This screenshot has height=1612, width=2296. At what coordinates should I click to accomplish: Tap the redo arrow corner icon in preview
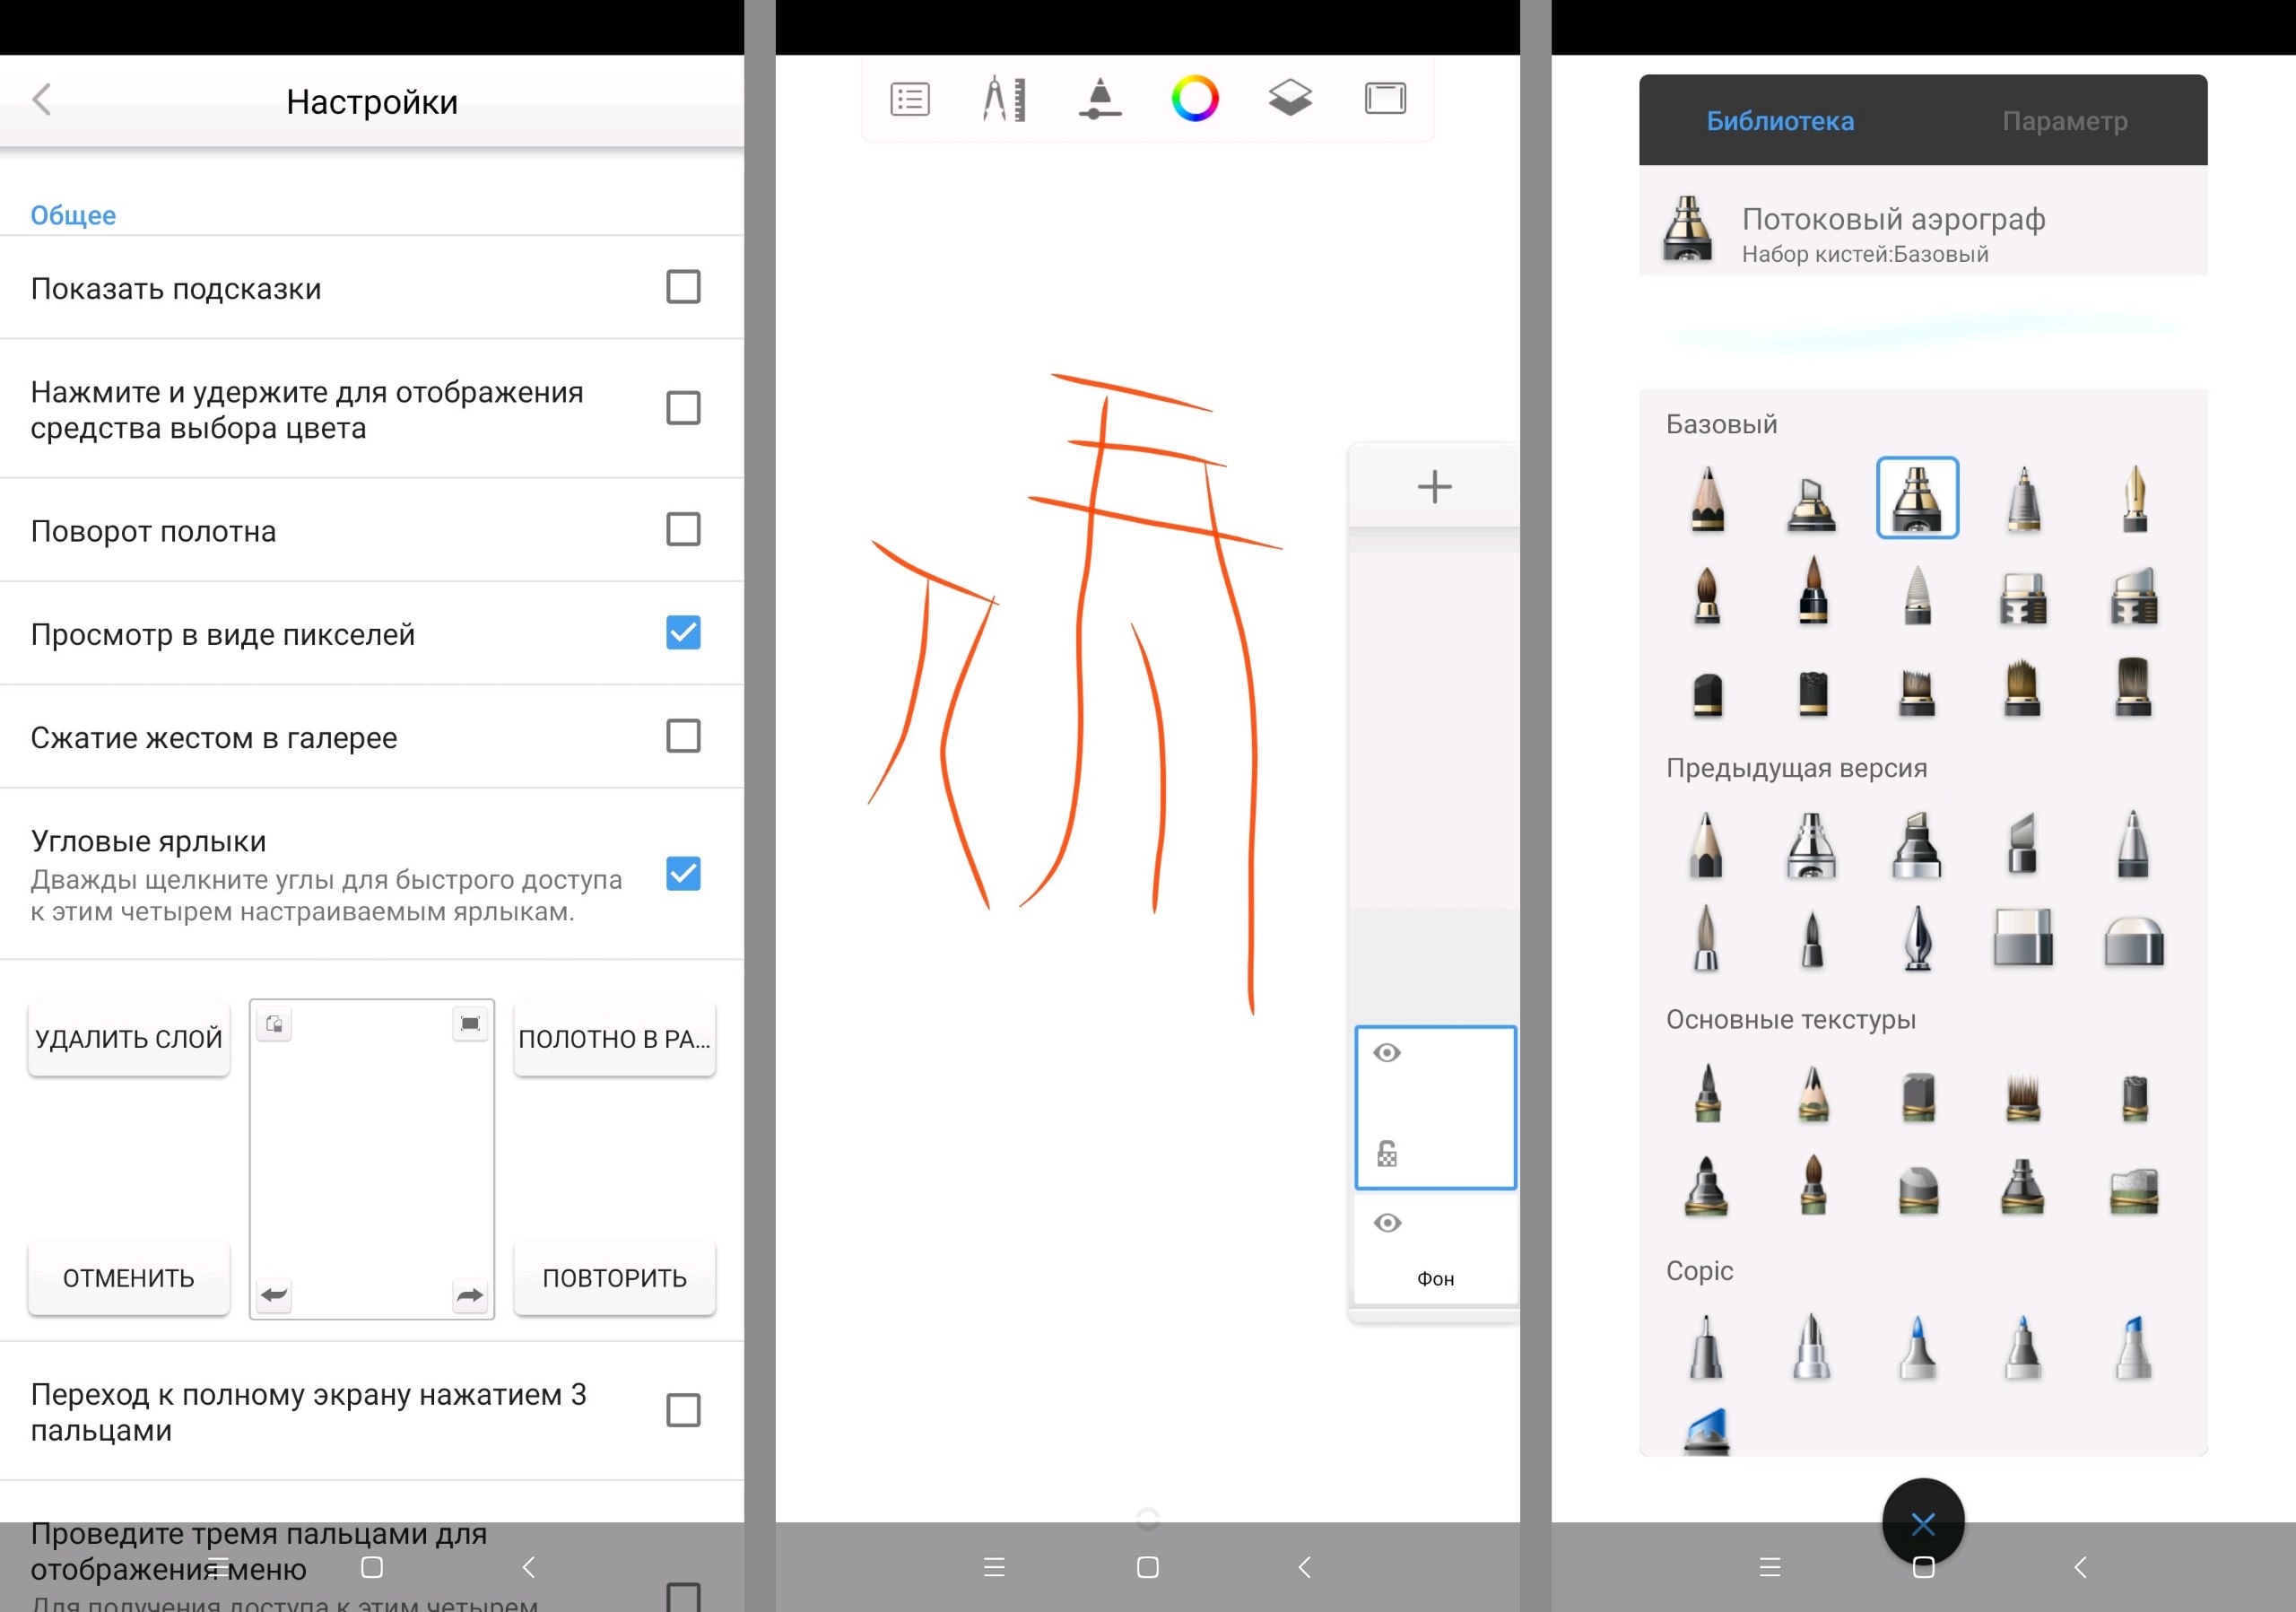[x=470, y=1295]
